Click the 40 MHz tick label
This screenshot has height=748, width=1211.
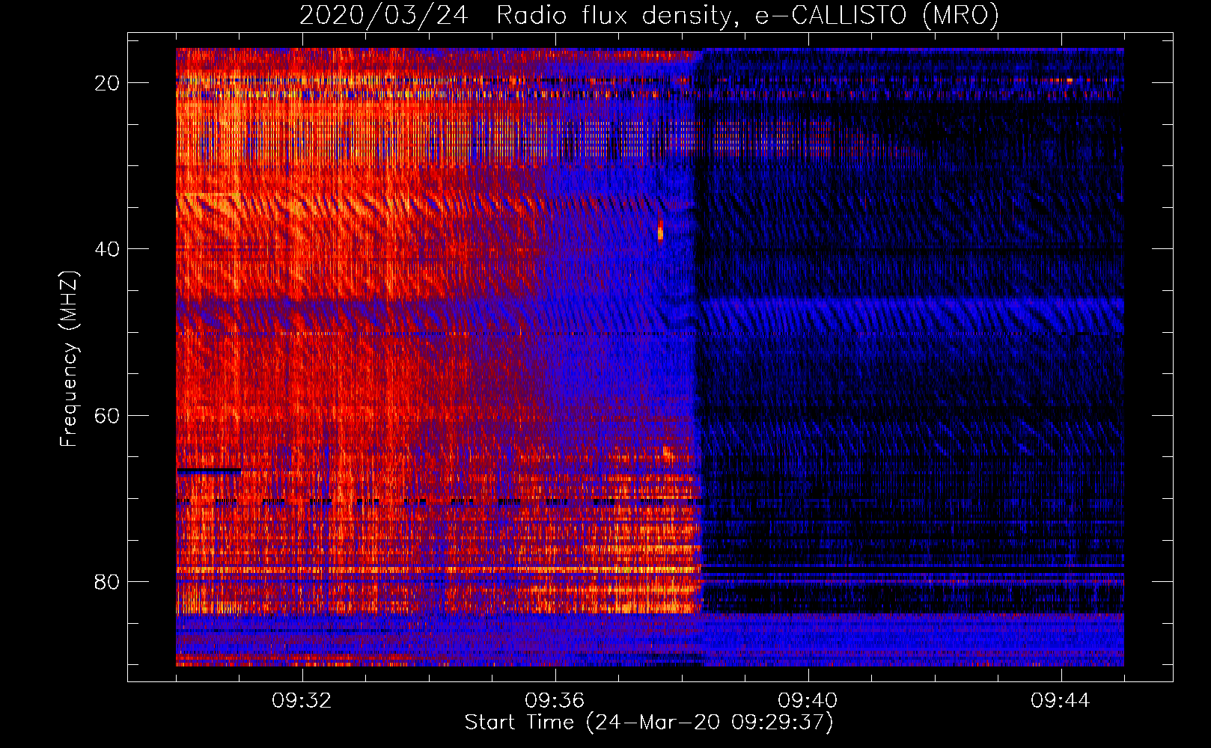tap(108, 249)
